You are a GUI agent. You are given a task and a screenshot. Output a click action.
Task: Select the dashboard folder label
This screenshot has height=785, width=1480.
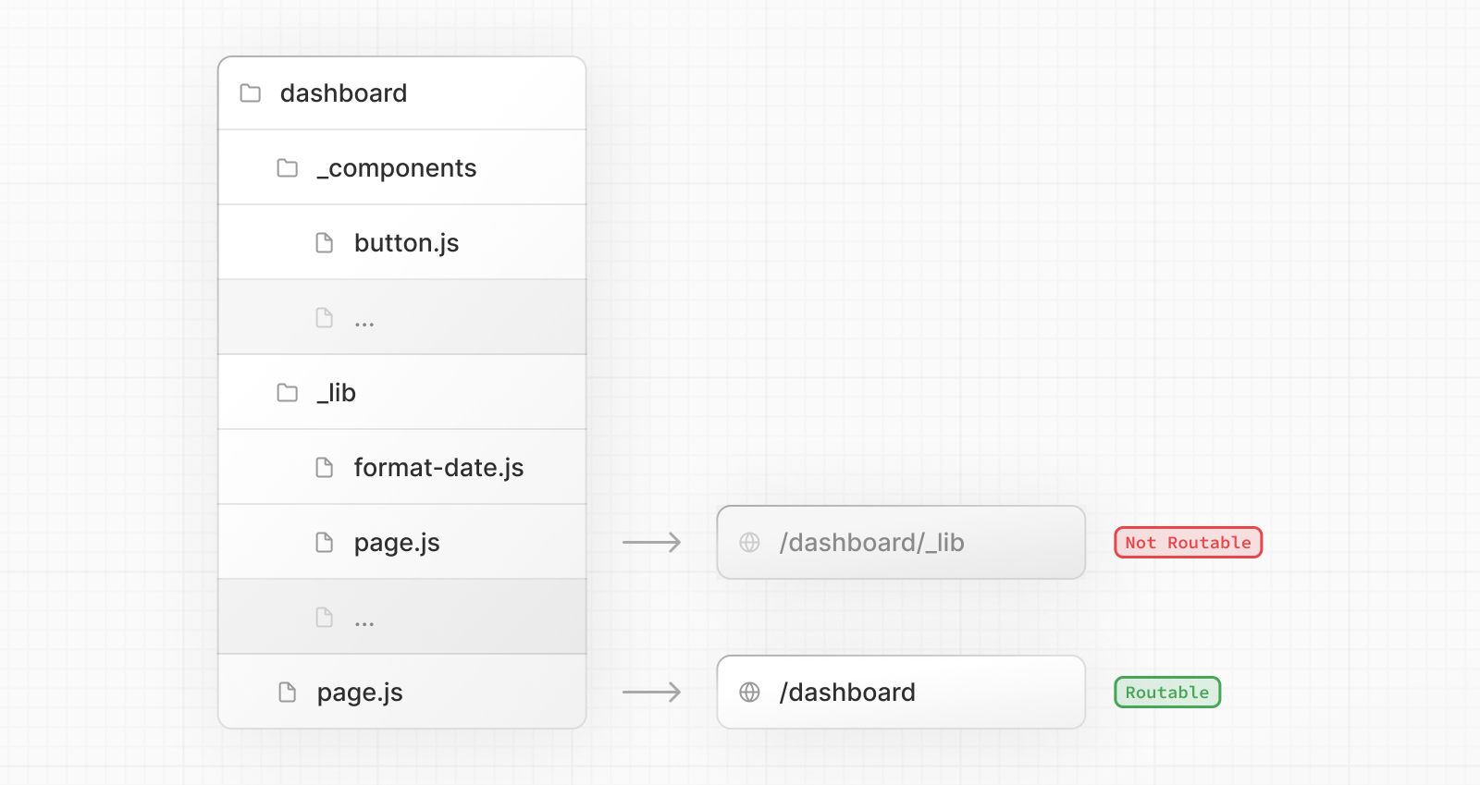click(x=343, y=93)
